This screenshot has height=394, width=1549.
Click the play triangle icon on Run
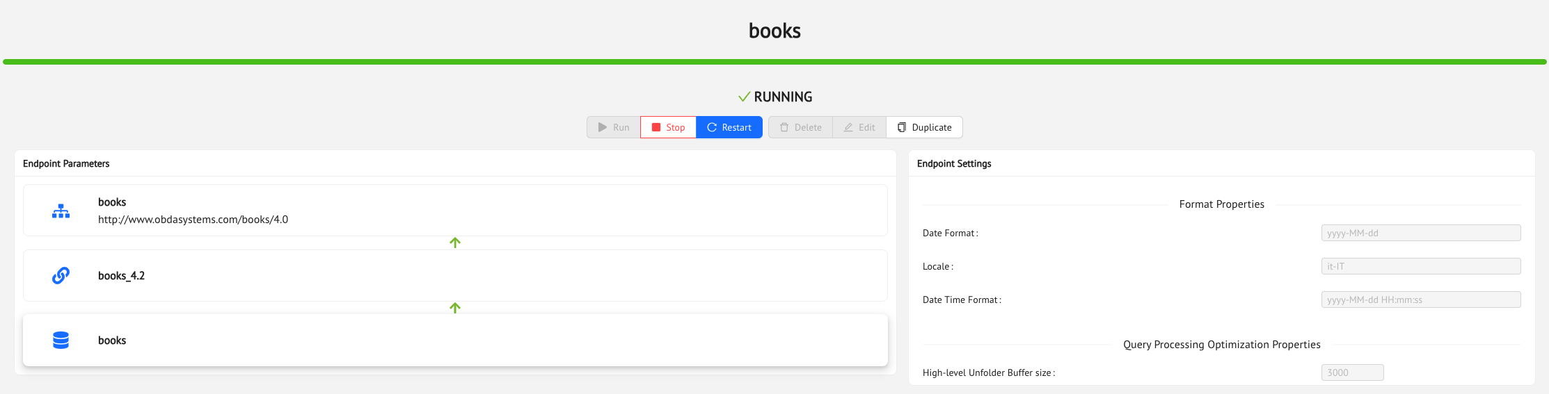coord(603,127)
